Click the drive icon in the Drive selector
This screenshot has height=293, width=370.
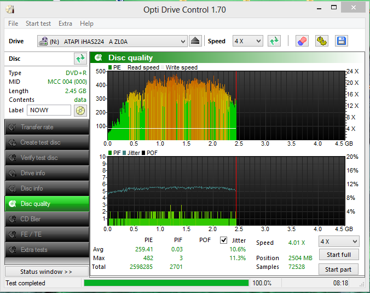tap(43, 41)
